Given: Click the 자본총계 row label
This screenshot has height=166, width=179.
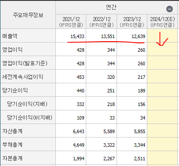Looking at the screenshot, I should [x=12, y=158].
